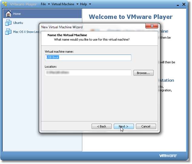The height and width of the screenshot is (164, 192).
Task: Cancel the New Virtual Machine Wizard
Action: tap(146, 126)
